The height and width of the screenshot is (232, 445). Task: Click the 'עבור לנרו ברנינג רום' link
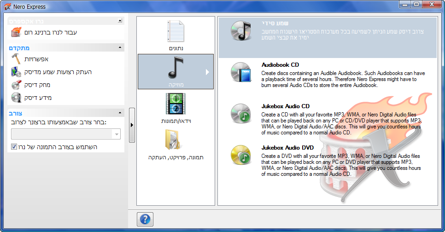pos(51,32)
